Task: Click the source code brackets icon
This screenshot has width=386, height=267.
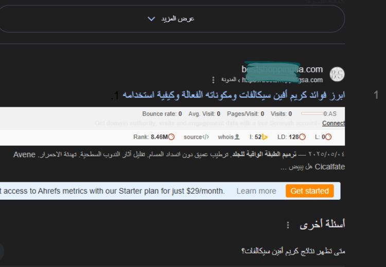Action: (205, 137)
